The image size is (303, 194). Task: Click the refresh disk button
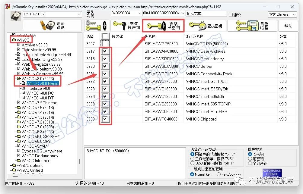pyautogui.click(x=52, y=25)
